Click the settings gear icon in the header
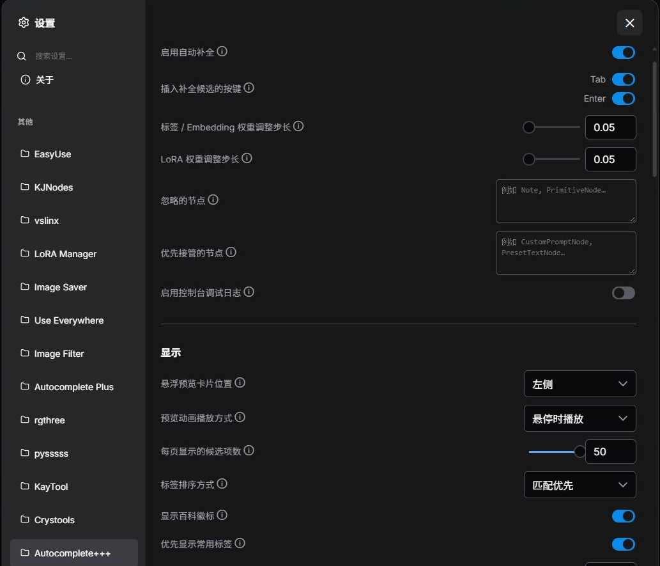Image resolution: width=660 pixels, height=566 pixels. coord(24,23)
